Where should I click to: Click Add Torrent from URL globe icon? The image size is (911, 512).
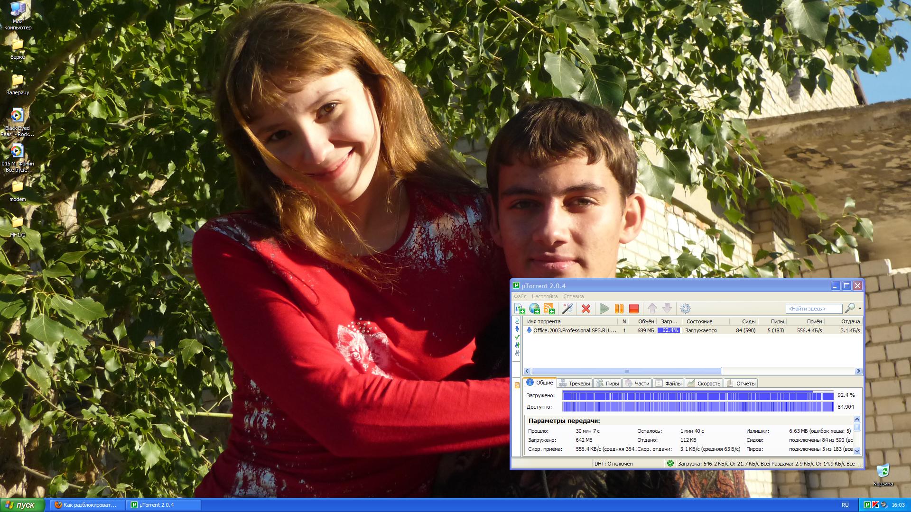[534, 309]
